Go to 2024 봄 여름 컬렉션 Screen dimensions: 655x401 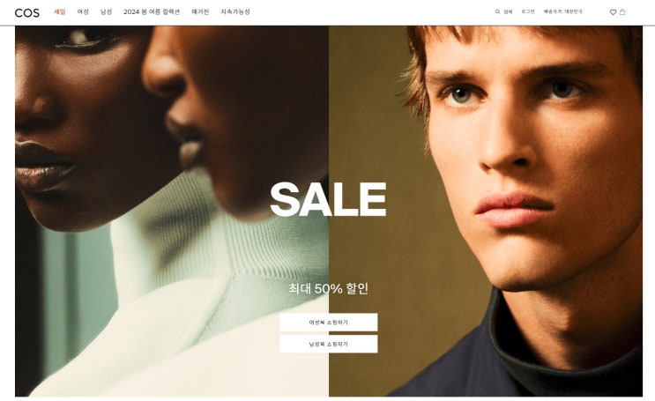tap(152, 11)
